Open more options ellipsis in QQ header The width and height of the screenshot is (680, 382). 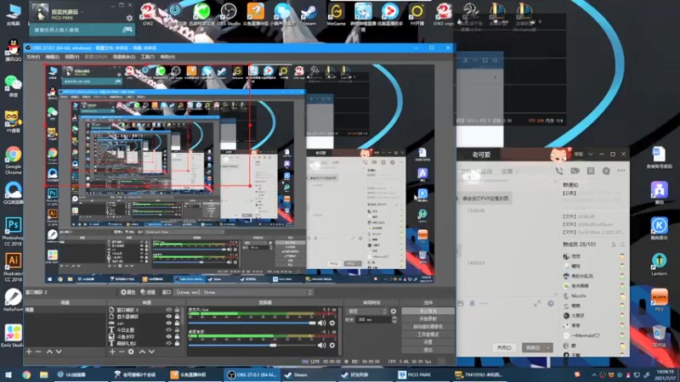621,171
